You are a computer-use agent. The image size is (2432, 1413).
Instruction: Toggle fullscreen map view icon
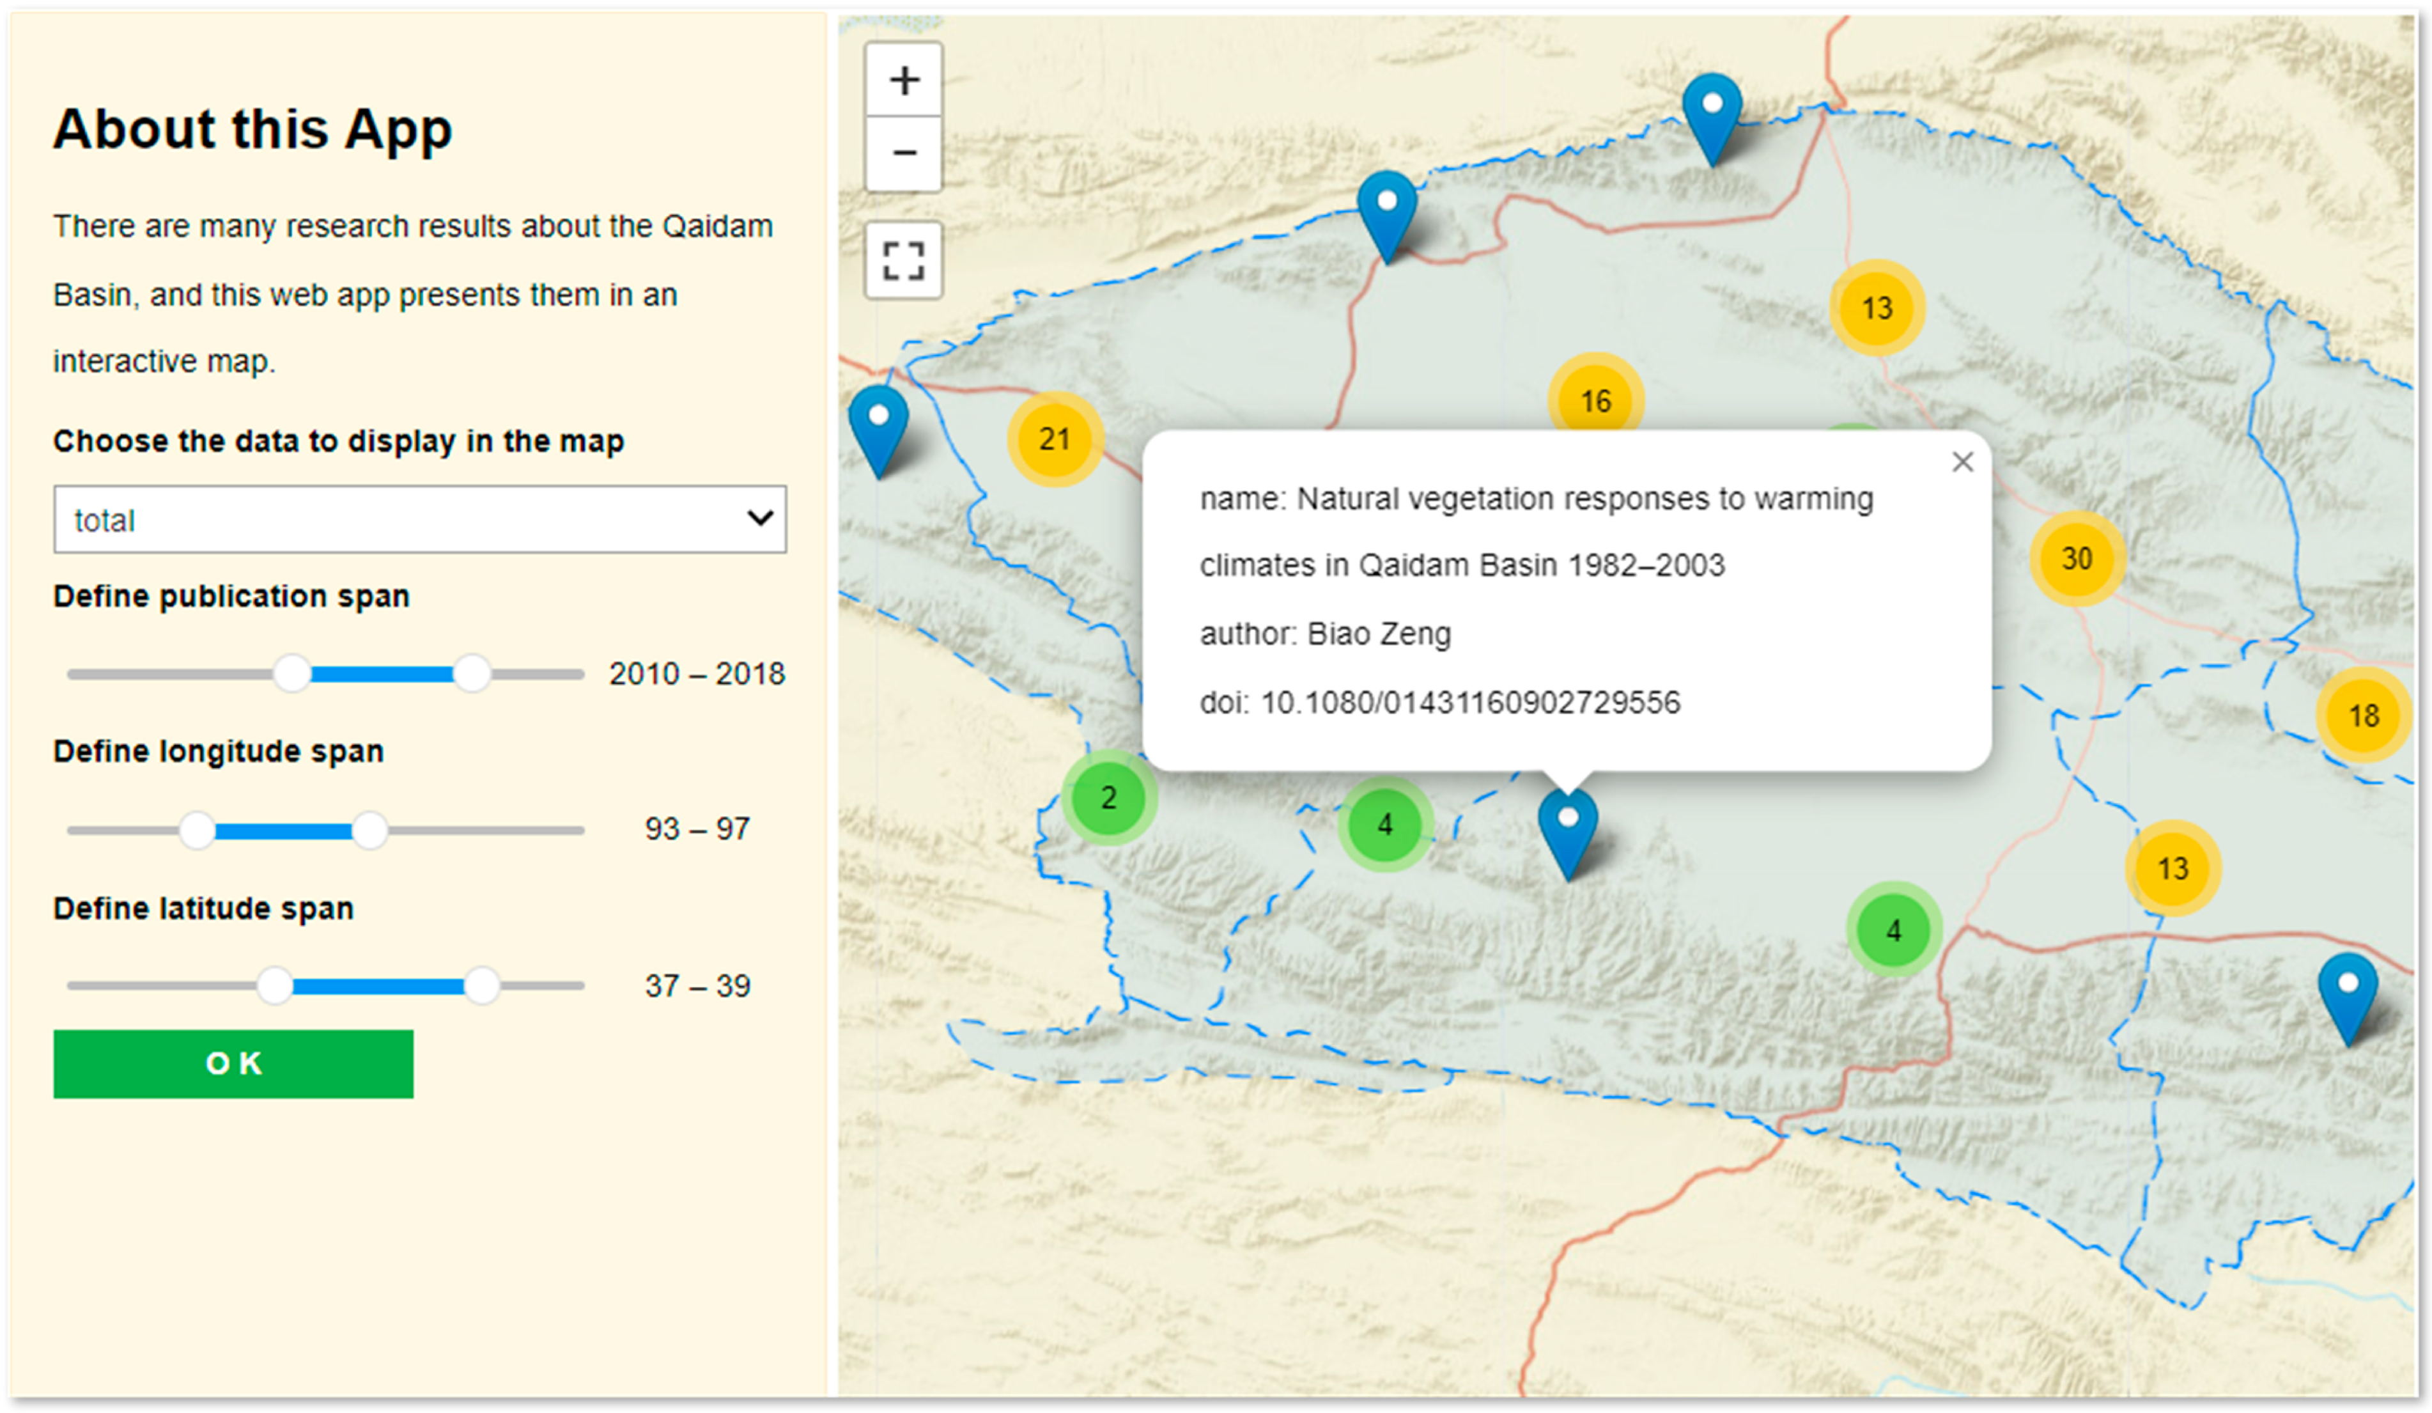[x=903, y=260]
